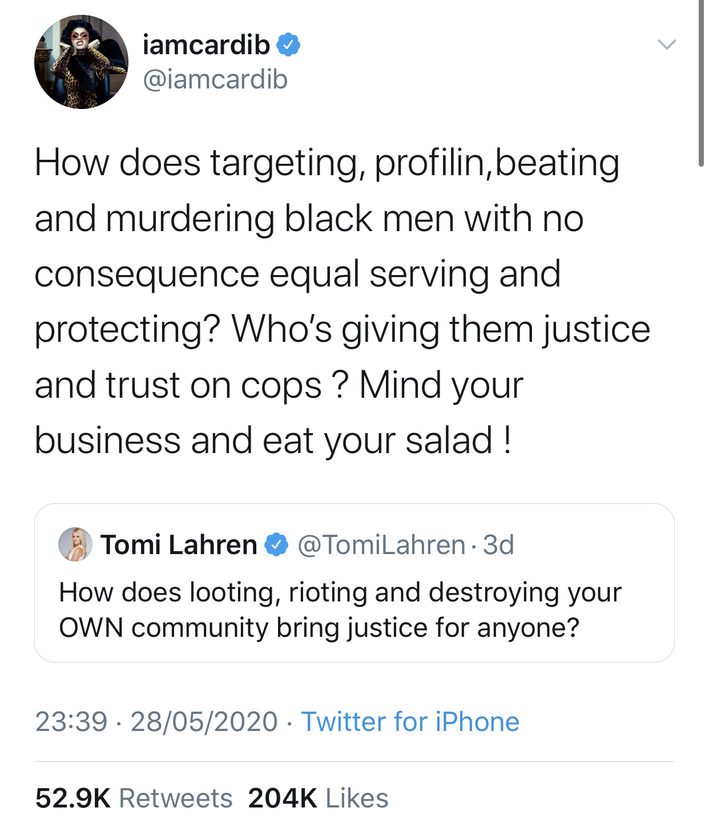Screen dimensions: 709x832
Task: Open the iamcardib display name
Action: pos(206,45)
